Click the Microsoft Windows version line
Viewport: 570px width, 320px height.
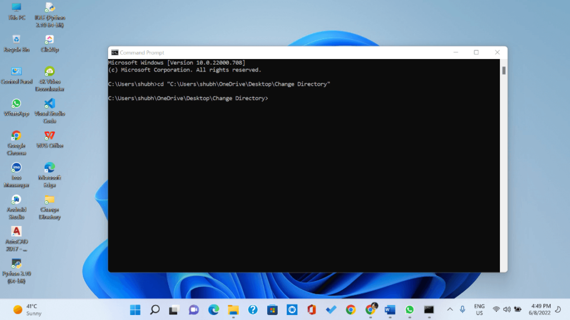pos(176,62)
